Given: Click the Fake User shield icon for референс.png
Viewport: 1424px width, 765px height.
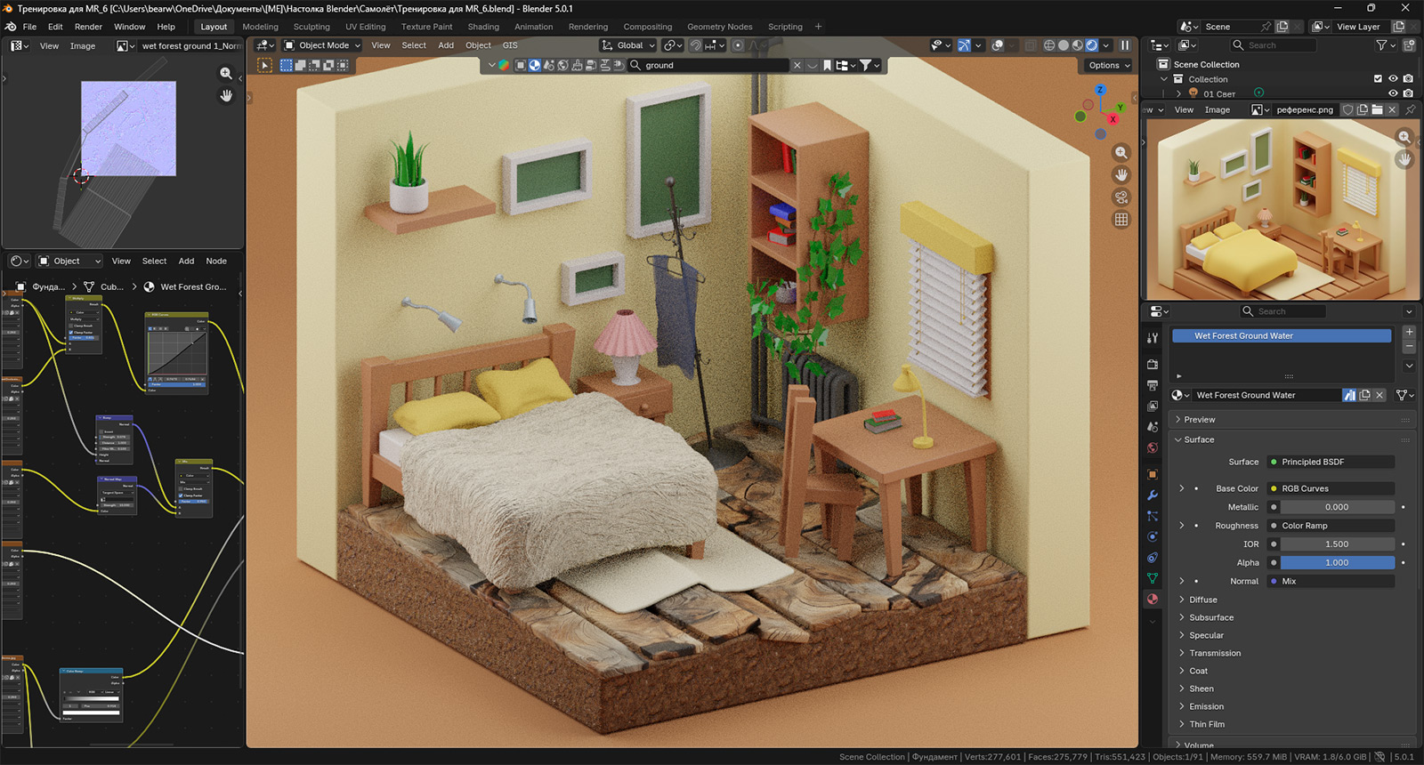Looking at the screenshot, I should [x=1347, y=110].
